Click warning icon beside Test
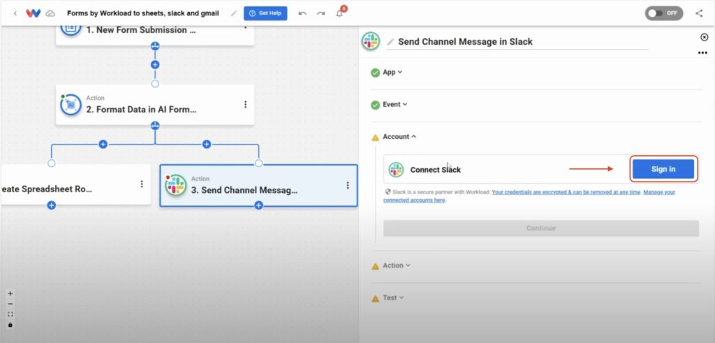 375,299
